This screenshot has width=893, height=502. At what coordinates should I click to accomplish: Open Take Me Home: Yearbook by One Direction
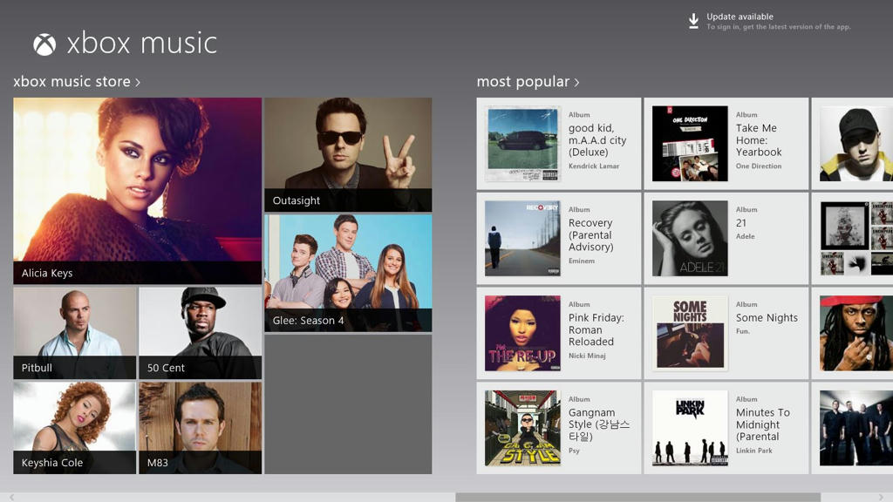pos(728,142)
